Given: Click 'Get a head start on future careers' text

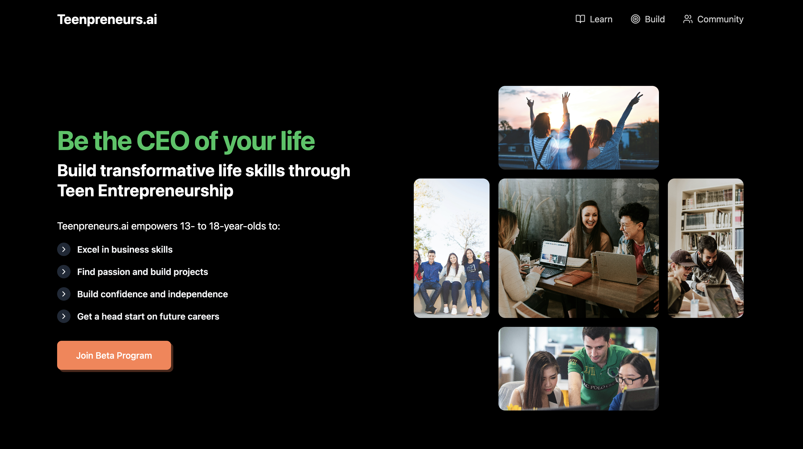Looking at the screenshot, I should [x=148, y=316].
